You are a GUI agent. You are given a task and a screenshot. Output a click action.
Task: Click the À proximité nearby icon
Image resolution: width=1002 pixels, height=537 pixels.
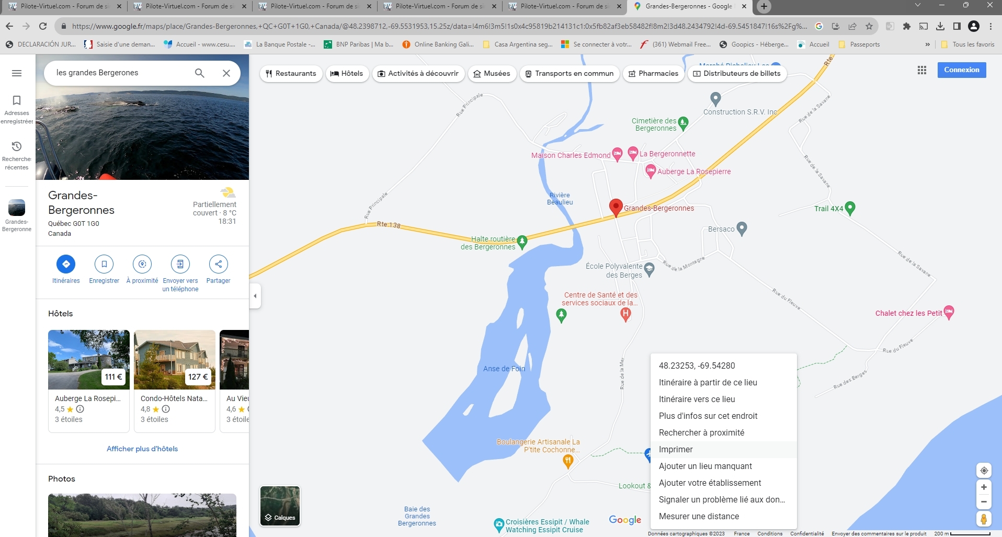[142, 264]
